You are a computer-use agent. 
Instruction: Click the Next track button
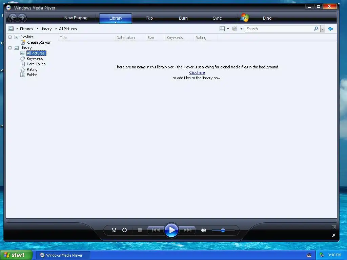187,230
